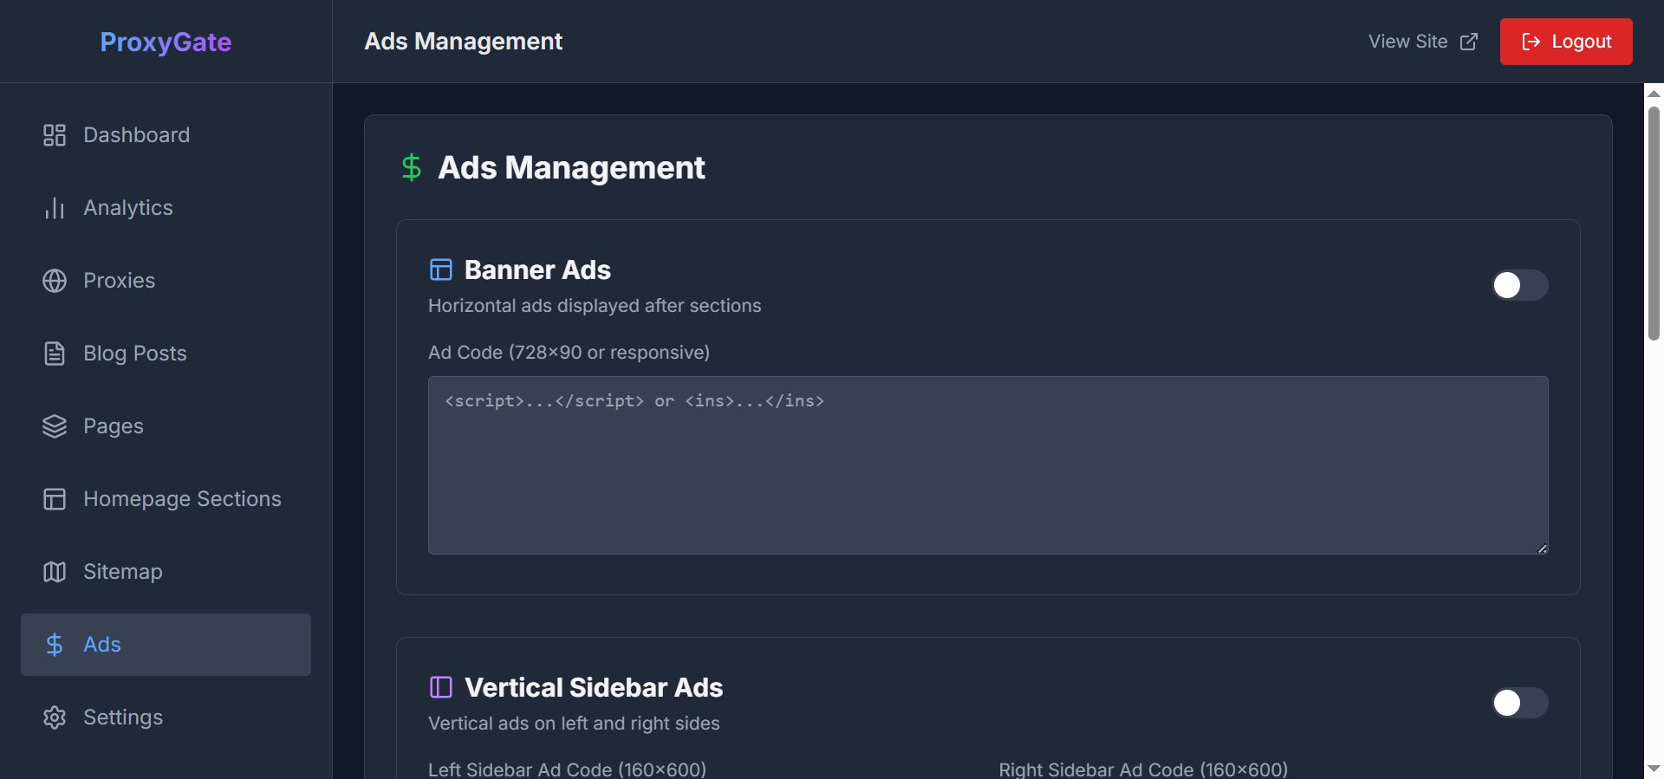Click the Analytics bar chart icon
Viewport: 1664px width, 779px height.
[x=55, y=208]
